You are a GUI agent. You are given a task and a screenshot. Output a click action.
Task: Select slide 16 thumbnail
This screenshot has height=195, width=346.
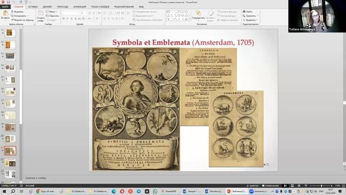click(x=10, y=92)
